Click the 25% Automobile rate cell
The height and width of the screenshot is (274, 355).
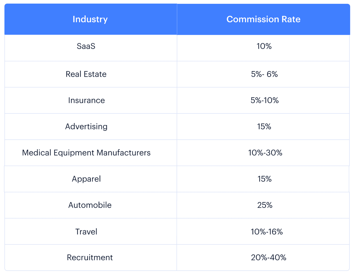point(265,205)
